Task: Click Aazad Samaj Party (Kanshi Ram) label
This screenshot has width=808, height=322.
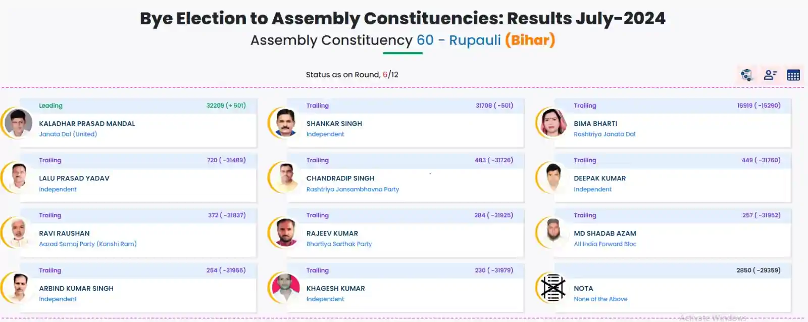Action: [x=88, y=244]
